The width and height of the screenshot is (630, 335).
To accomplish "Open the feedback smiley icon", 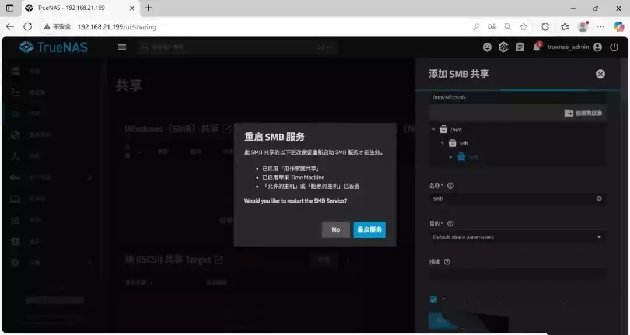I will (487, 47).
